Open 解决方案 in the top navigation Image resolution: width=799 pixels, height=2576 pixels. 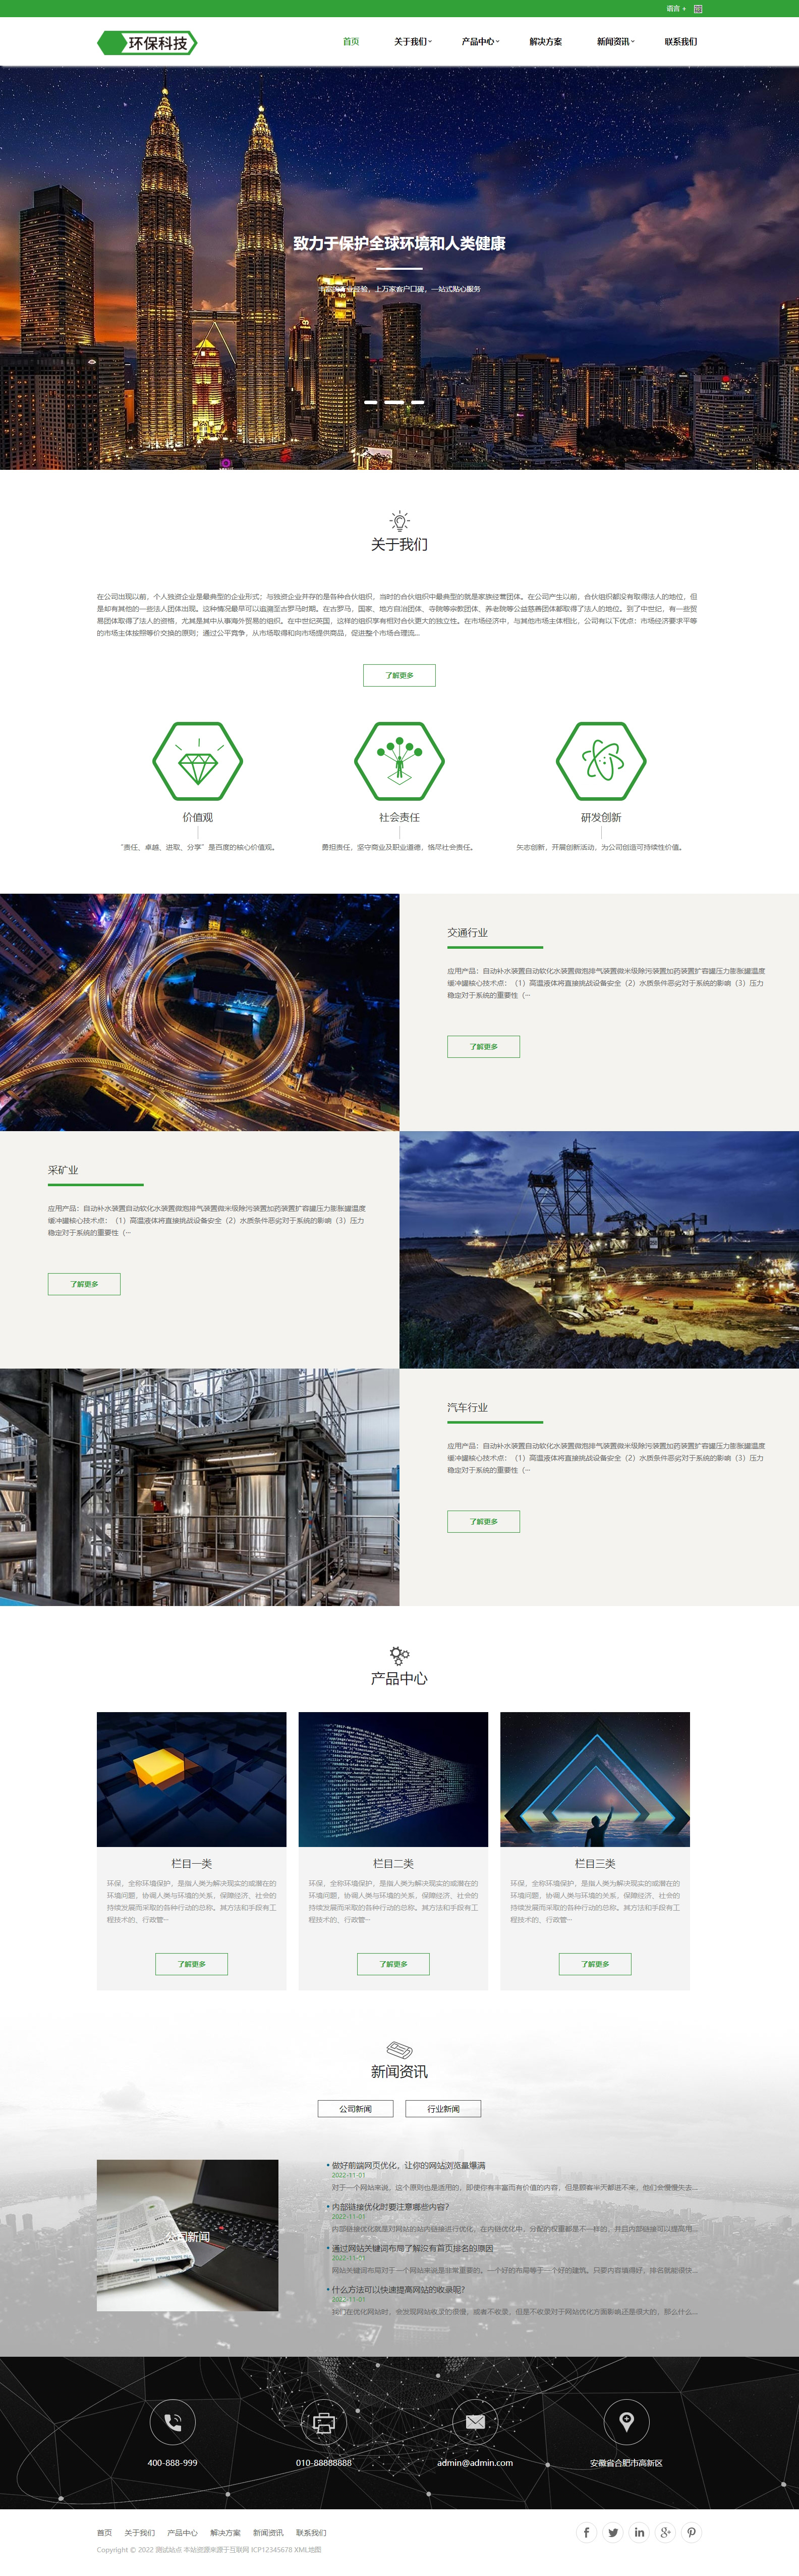pos(545,42)
